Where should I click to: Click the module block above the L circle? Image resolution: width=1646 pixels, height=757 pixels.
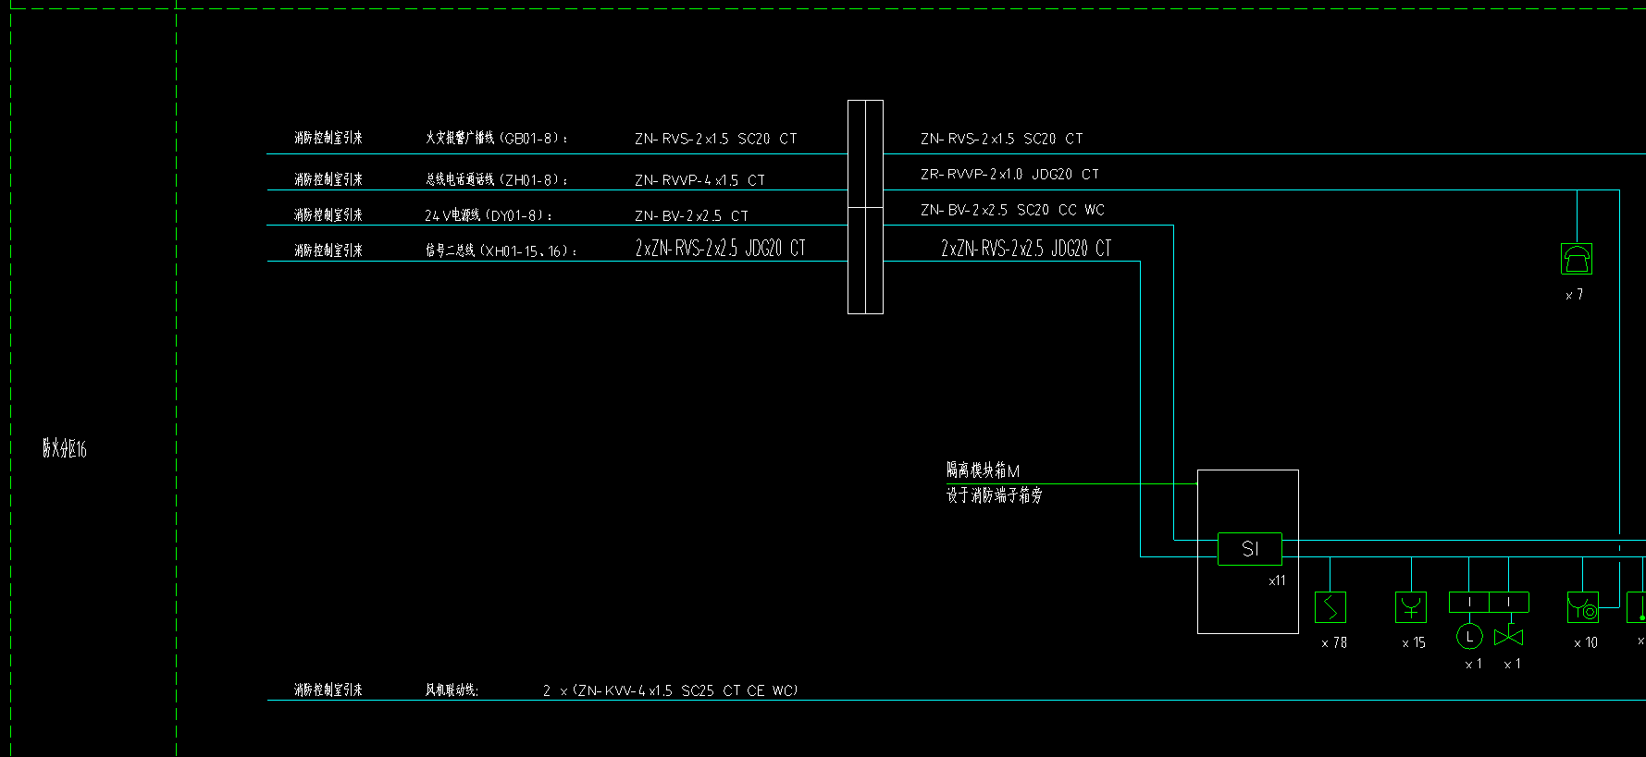click(x=1469, y=602)
